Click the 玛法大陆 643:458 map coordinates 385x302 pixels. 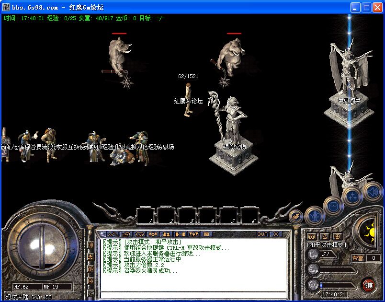tap(28, 297)
